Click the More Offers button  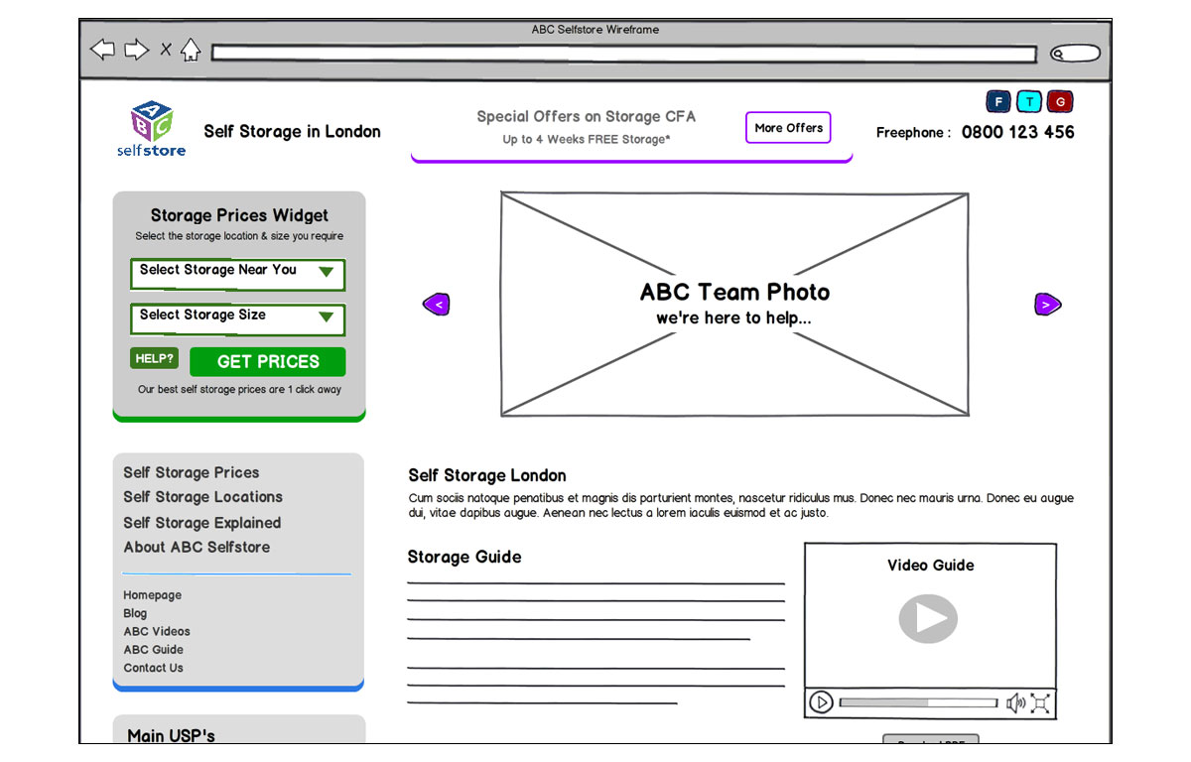788,128
